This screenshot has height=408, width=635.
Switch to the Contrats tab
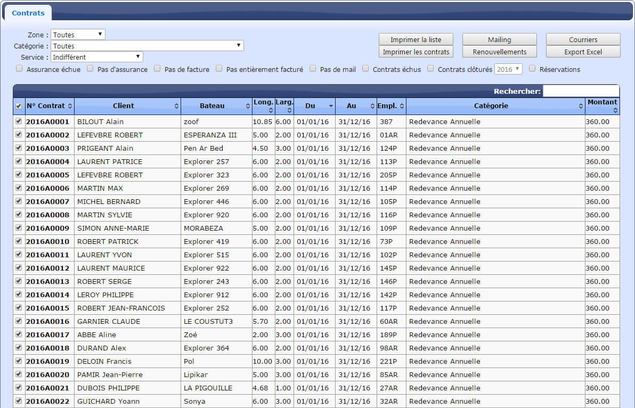click(x=28, y=13)
